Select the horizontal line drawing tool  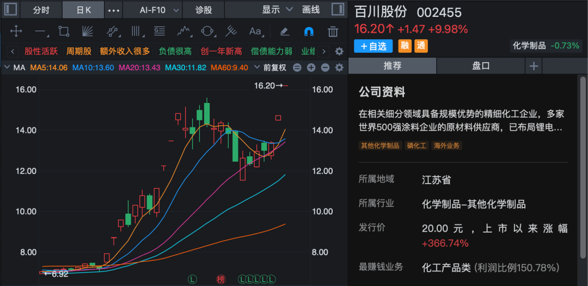pos(40,31)
